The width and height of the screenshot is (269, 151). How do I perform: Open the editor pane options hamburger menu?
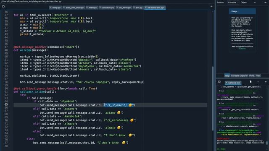[x=211, y=7]
